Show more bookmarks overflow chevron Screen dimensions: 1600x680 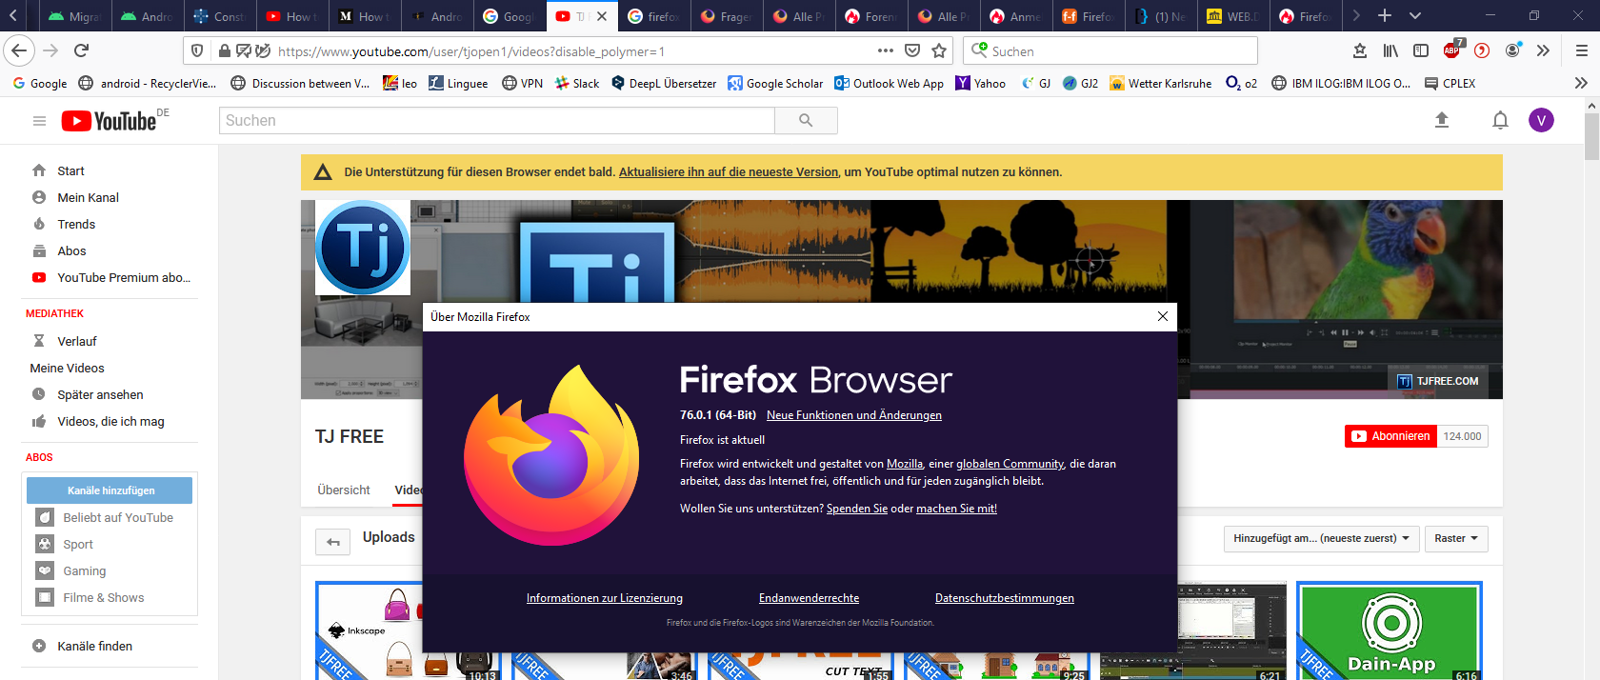pyautogui.click(x=1581, y=83)
